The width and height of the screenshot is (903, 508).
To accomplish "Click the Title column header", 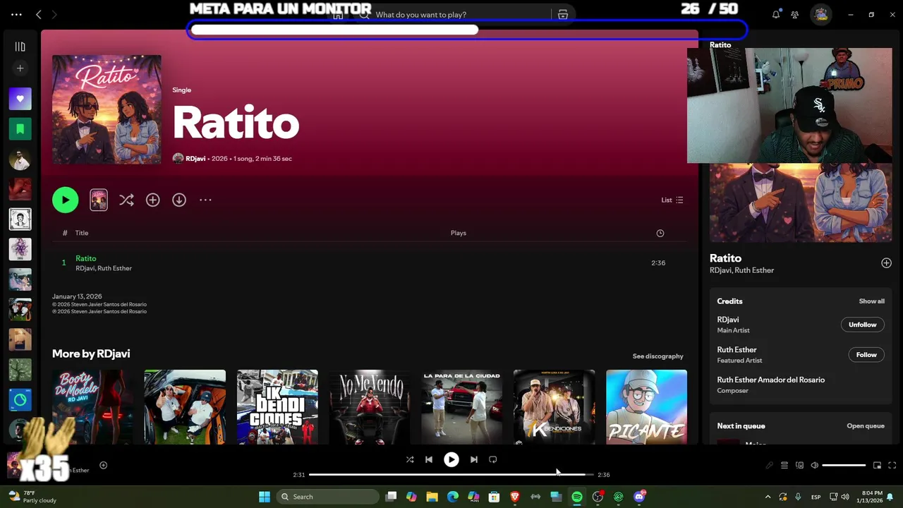I will [82, 233].
